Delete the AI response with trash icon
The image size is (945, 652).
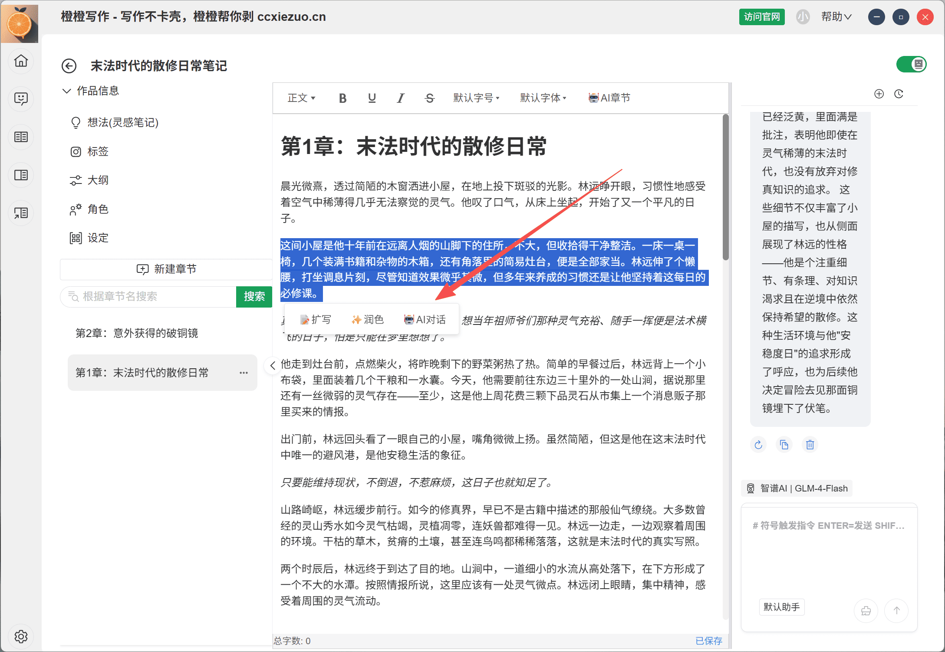[x=810, y=445]
